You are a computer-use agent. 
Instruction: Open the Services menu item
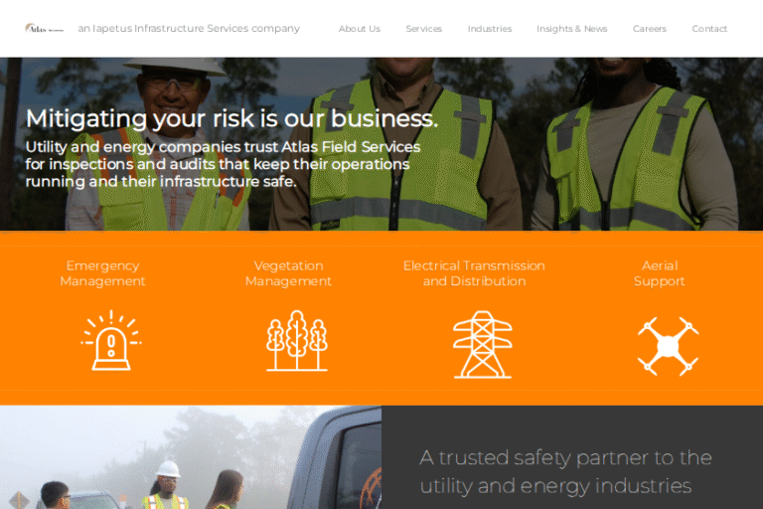pyautogui.click(x=424, y=29)
